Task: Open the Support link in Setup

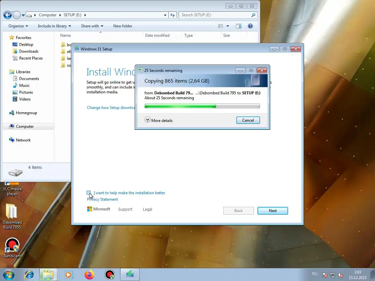Action: [125, 209]
